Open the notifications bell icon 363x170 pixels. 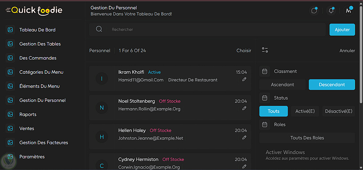(331, 11)
